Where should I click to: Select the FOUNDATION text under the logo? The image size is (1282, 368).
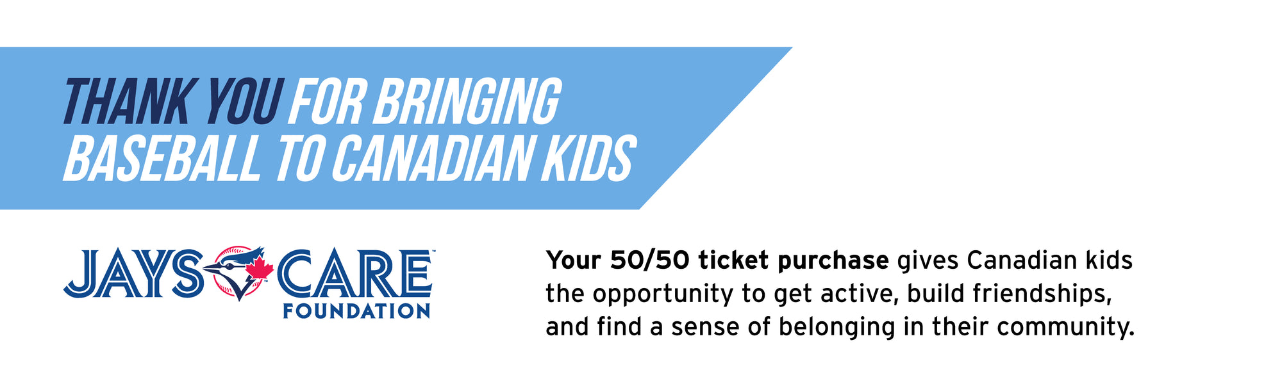(357, 311)
